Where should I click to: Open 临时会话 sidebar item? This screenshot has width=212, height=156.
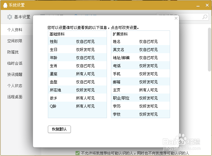[15, 63]
